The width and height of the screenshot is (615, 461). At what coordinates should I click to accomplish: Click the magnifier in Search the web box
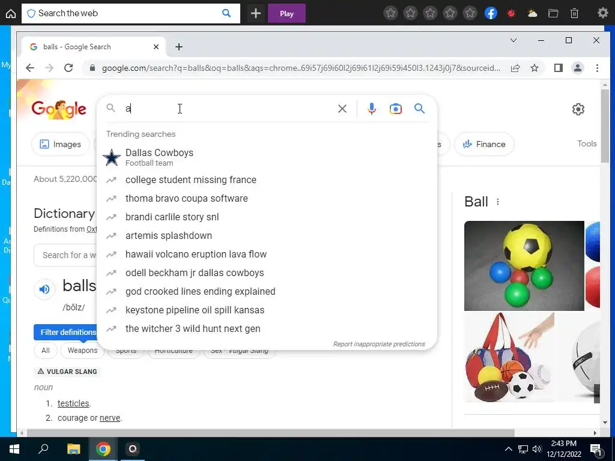(226, 13)
